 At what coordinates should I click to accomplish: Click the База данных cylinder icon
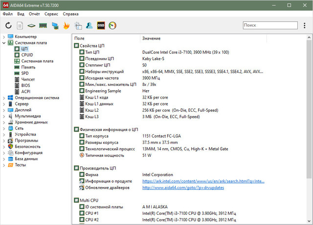click(10, 159)
